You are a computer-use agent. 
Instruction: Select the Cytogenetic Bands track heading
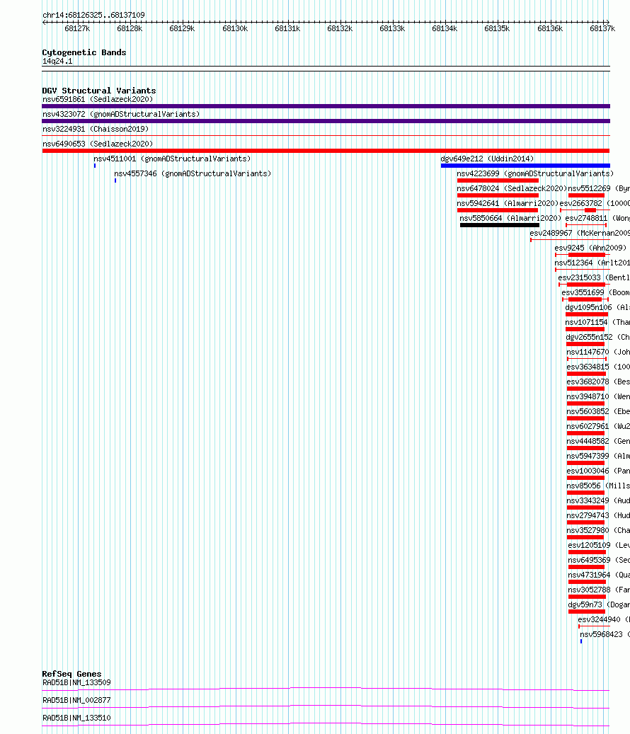84,52
